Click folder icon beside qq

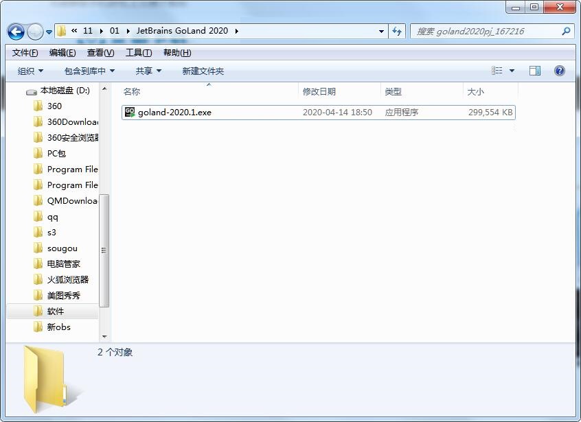38,216
